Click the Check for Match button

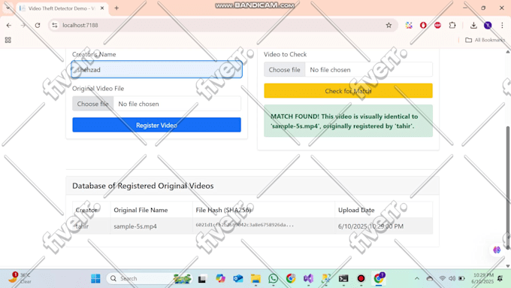tap(348, 91)
